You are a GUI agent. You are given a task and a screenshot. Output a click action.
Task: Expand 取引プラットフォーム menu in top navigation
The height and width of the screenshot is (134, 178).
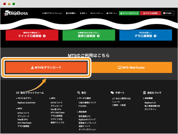52,13
